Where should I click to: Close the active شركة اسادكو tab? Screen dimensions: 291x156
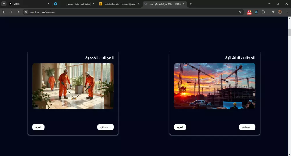[184, 4]
